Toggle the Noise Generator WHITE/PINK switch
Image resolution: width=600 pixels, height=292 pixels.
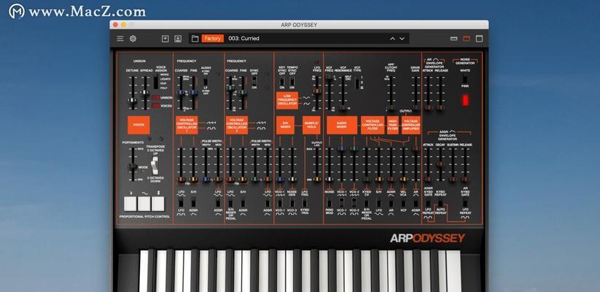(465, 80)
